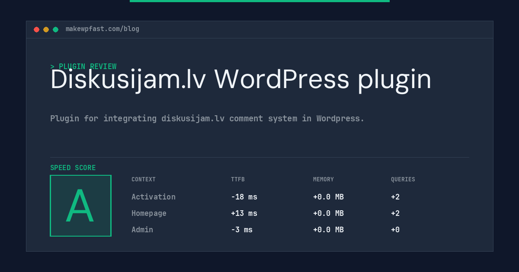519x272 pixels.
Task: Click the "> PLUGIN REVIEW" label
Action: (x=83, y=66)
